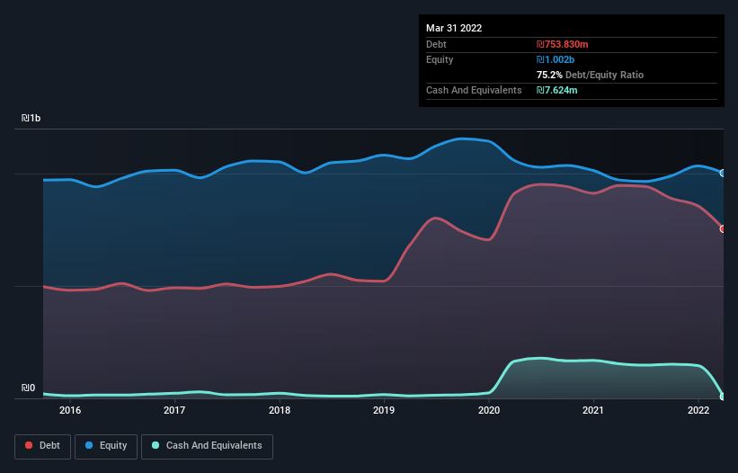Select the Cash endpoint marker on chart

pyautogui.click(x=723, y=397)
